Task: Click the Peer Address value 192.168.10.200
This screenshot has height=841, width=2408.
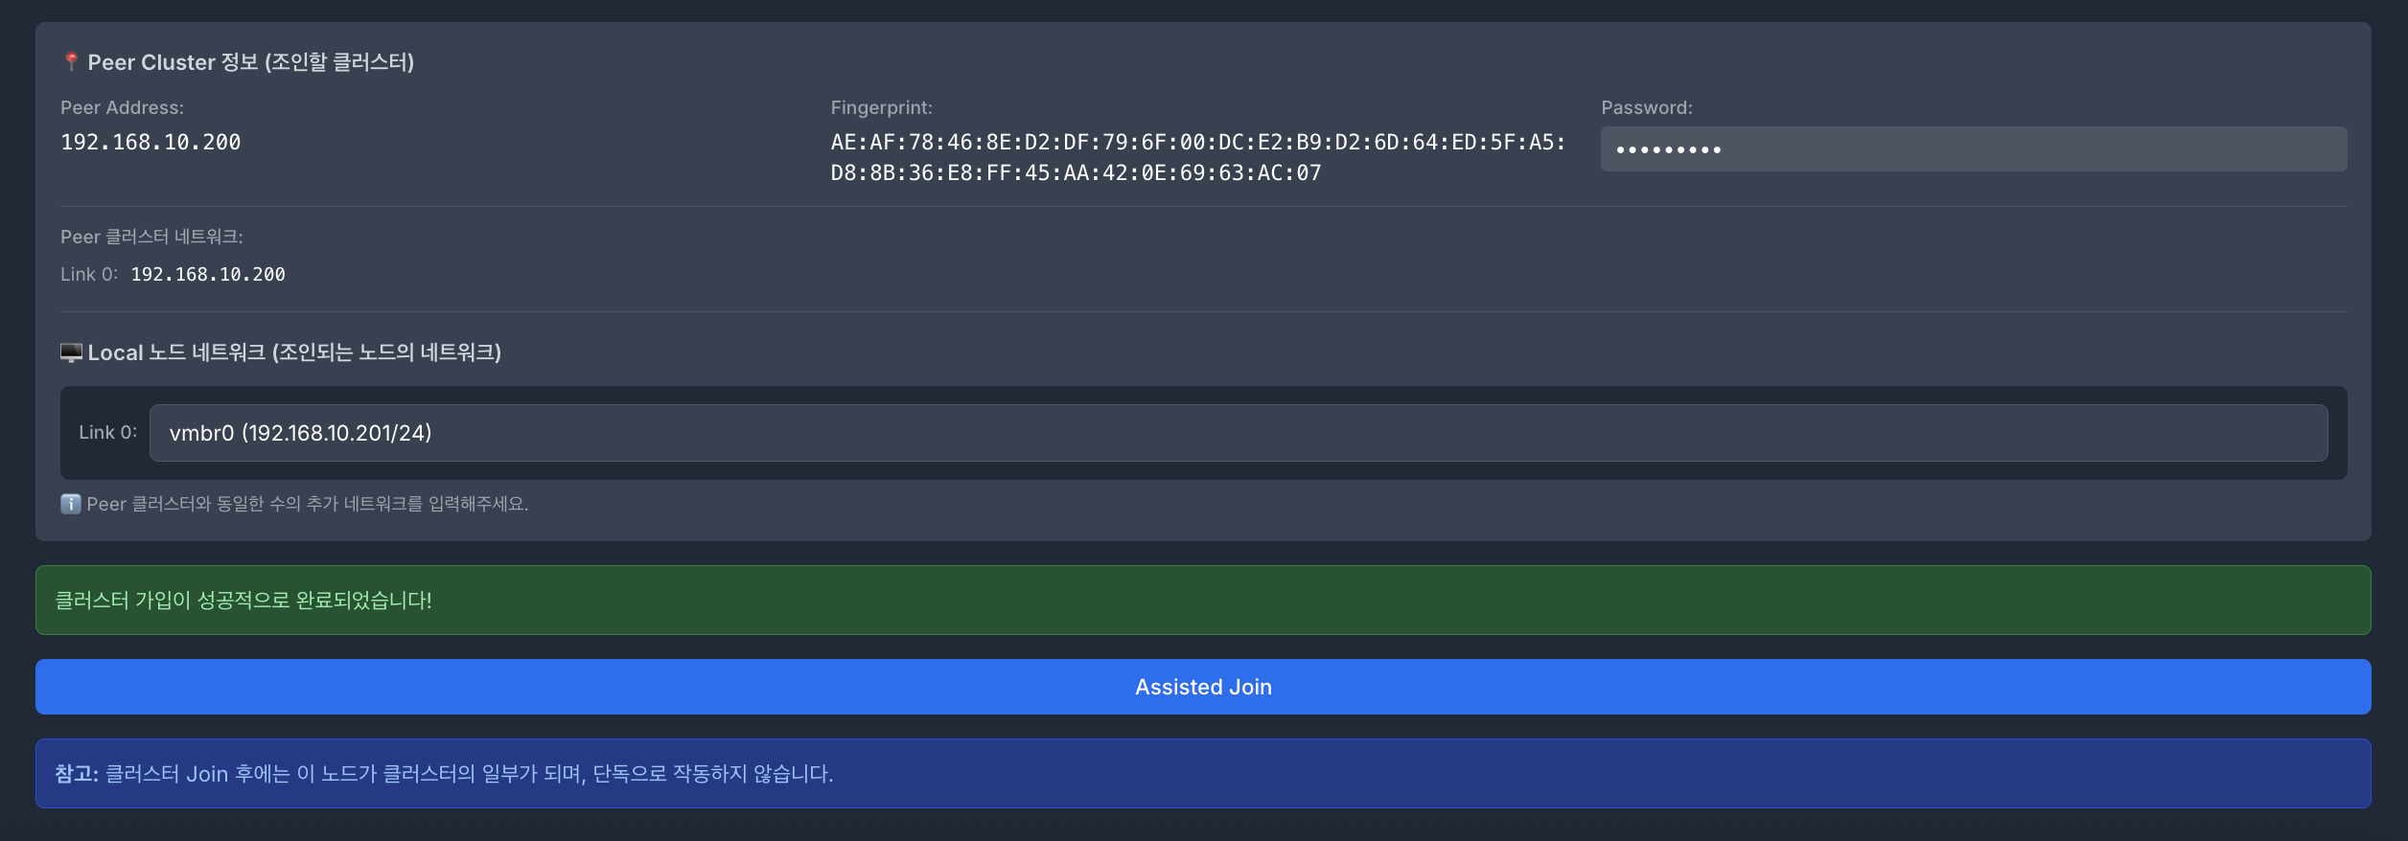Action: click(150, 143)
